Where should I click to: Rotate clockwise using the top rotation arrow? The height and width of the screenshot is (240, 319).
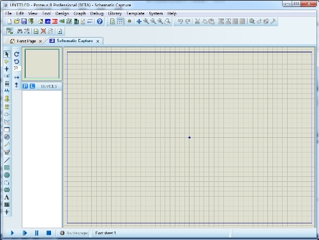tap(17, 54)
